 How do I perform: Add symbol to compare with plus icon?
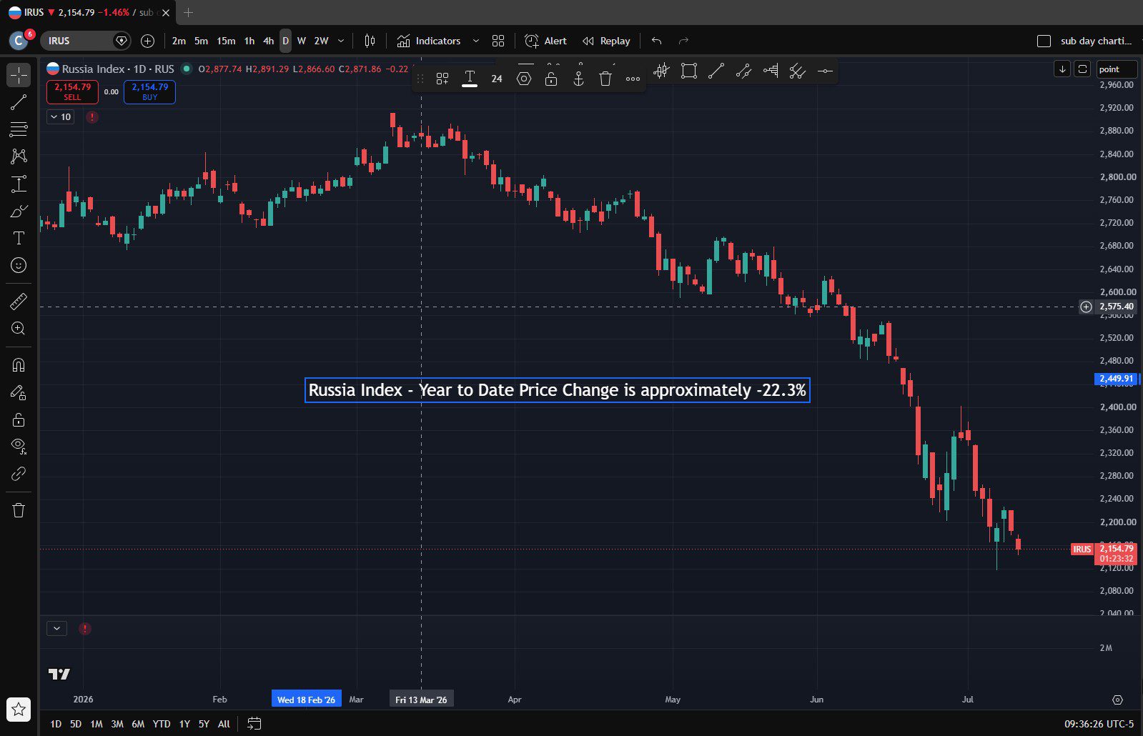coord(147,41)
